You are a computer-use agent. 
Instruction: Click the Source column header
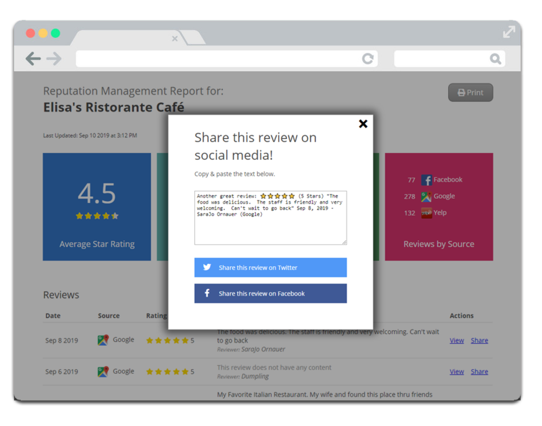coord(108,315)
